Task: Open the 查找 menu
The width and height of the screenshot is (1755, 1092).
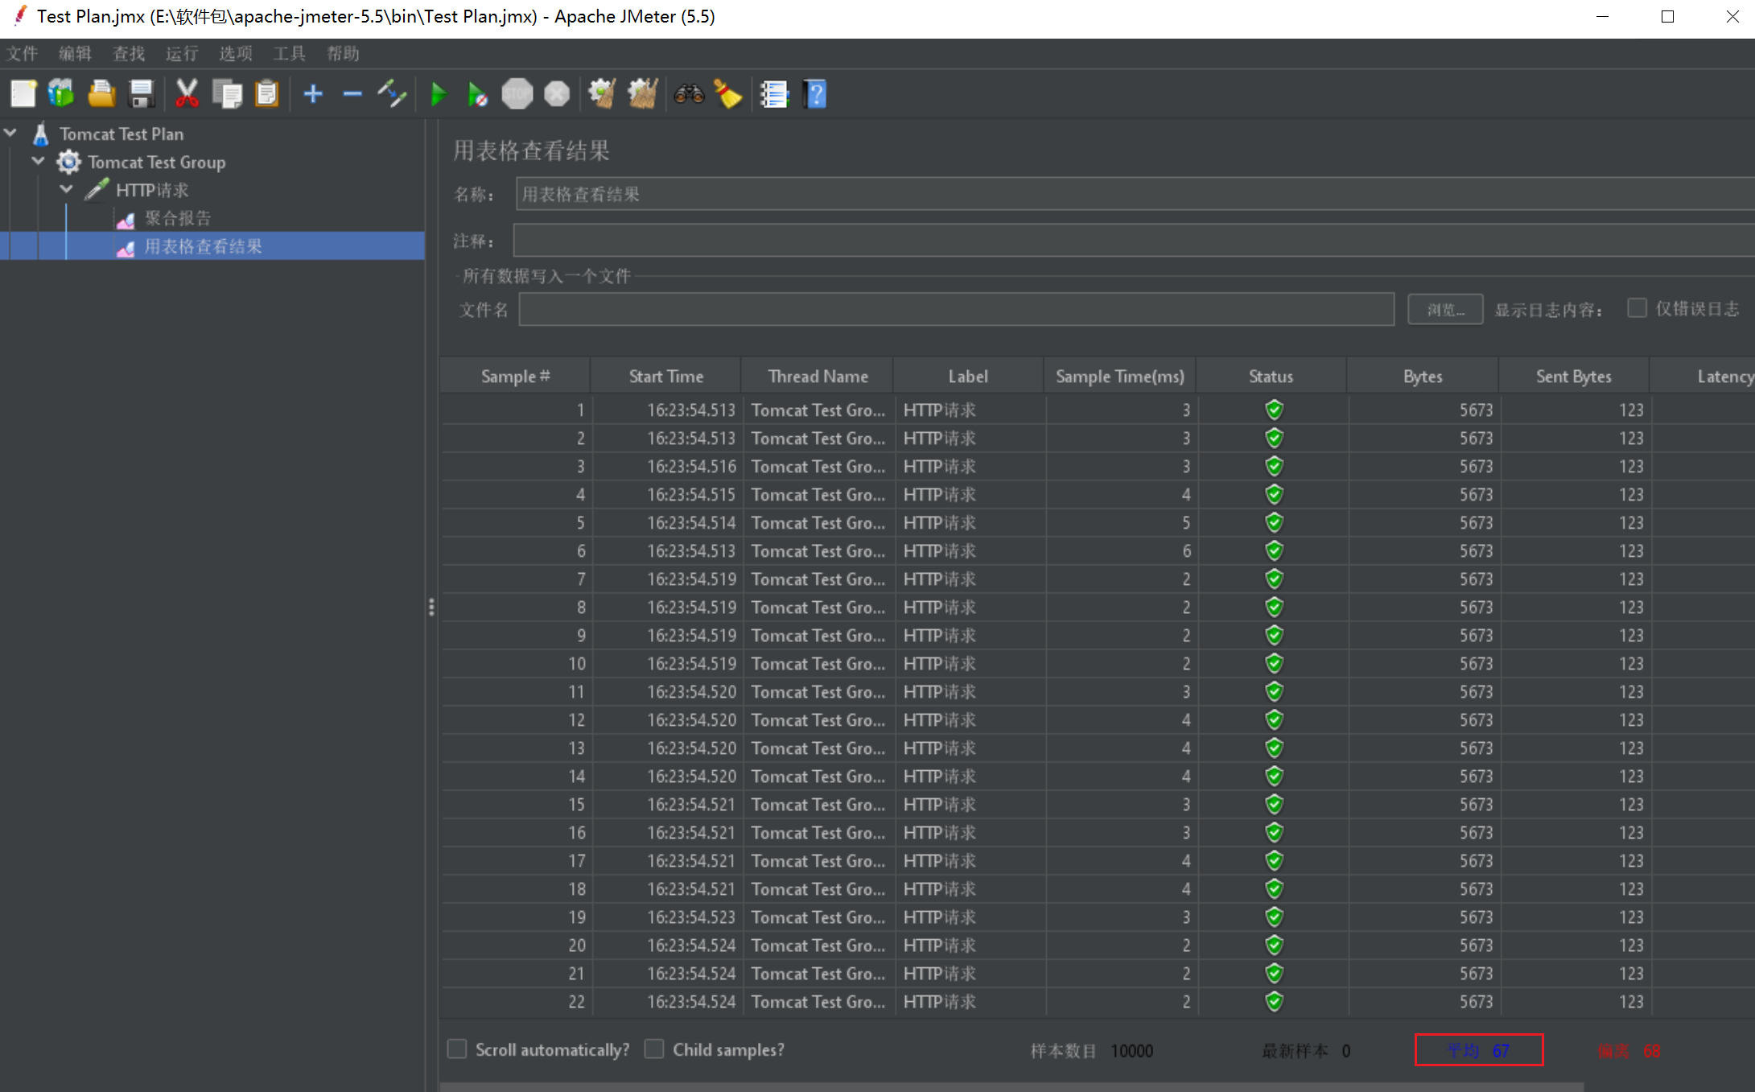Action: [129, 53]
